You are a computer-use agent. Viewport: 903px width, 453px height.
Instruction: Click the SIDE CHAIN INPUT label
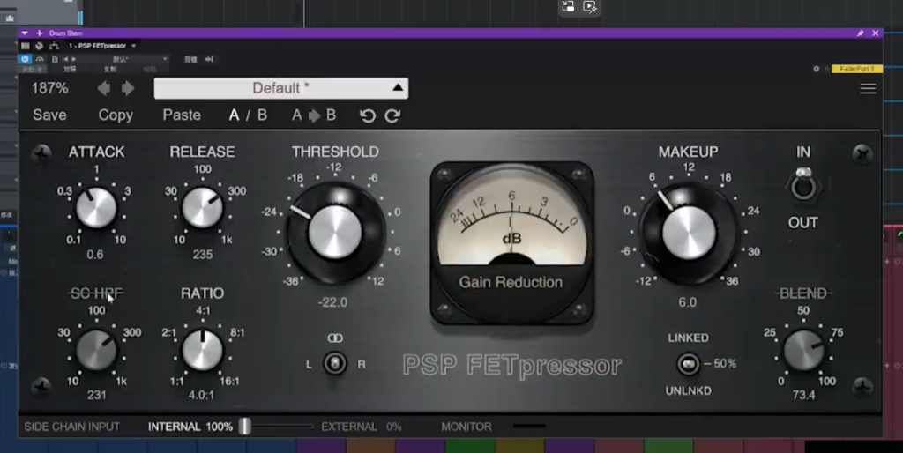[72, 427]
